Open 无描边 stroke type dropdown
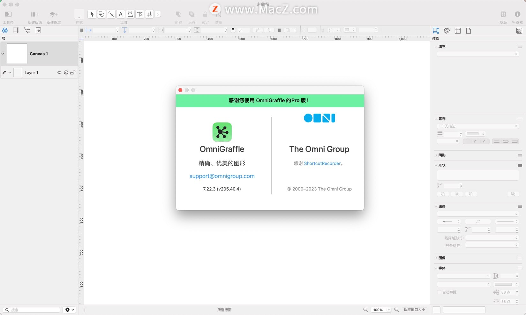526x315 pixels. pos(478,126)
